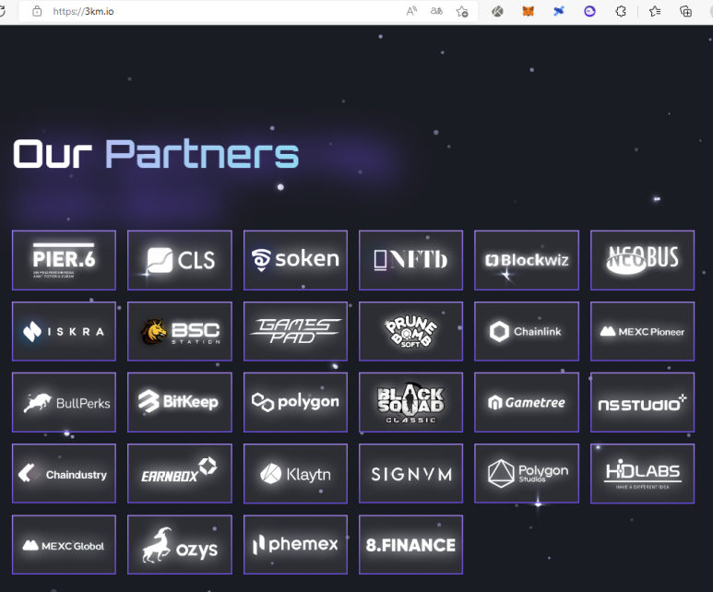This screenshot has height=592, width=713.
Task: Open the Blockwiz partner card
Action: [527, 260]
